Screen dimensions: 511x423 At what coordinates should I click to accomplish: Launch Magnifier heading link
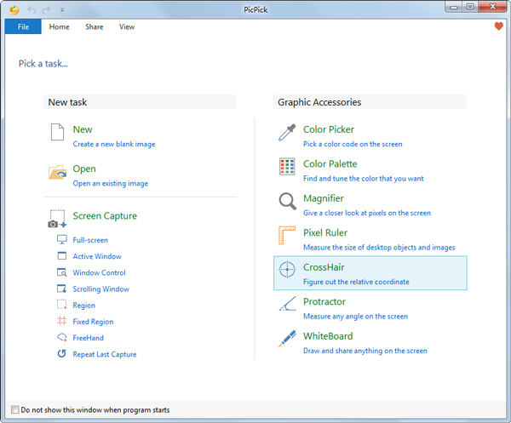click(324, 198)
